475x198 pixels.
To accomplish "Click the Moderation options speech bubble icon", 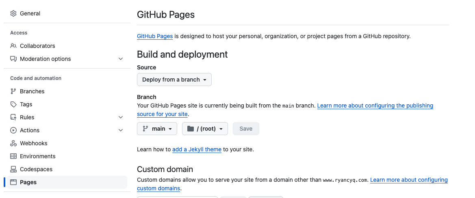I will [13, 59].
